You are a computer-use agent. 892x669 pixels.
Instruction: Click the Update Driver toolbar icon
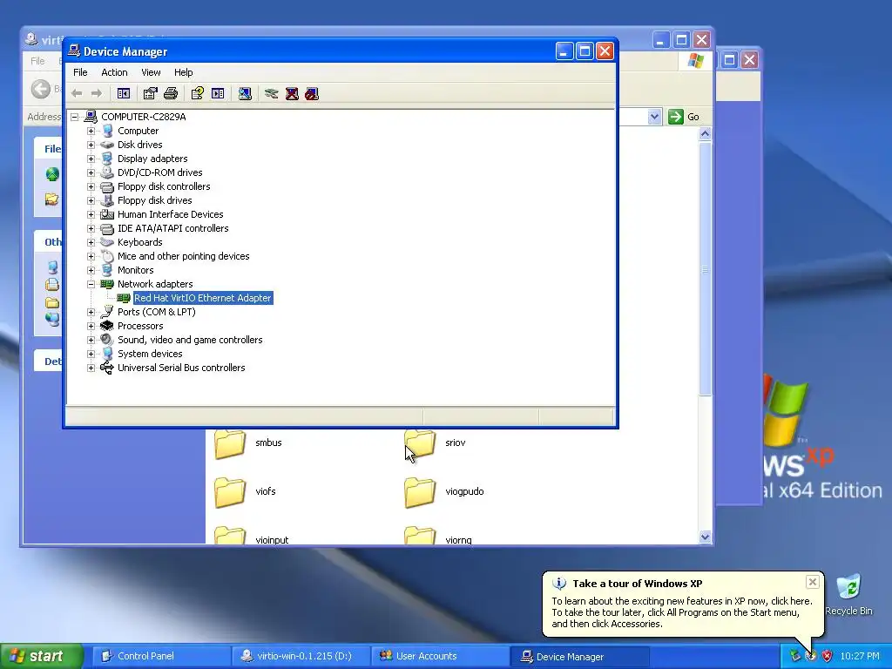point(272,93)
